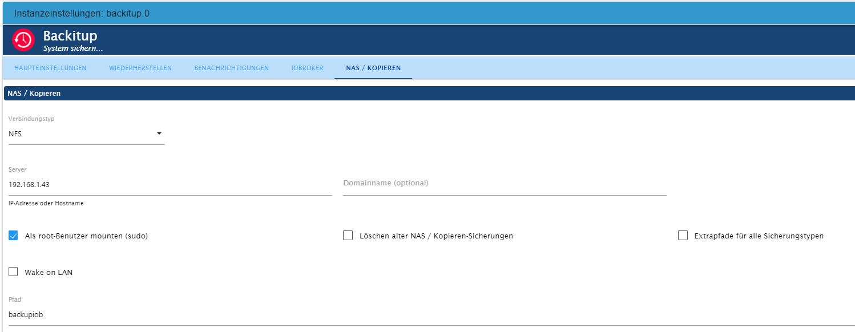Screen dimensions: 855x332
Task: Tick Extrapfade für alle Sicherungstypen checkbox
Action: (683, 236)
